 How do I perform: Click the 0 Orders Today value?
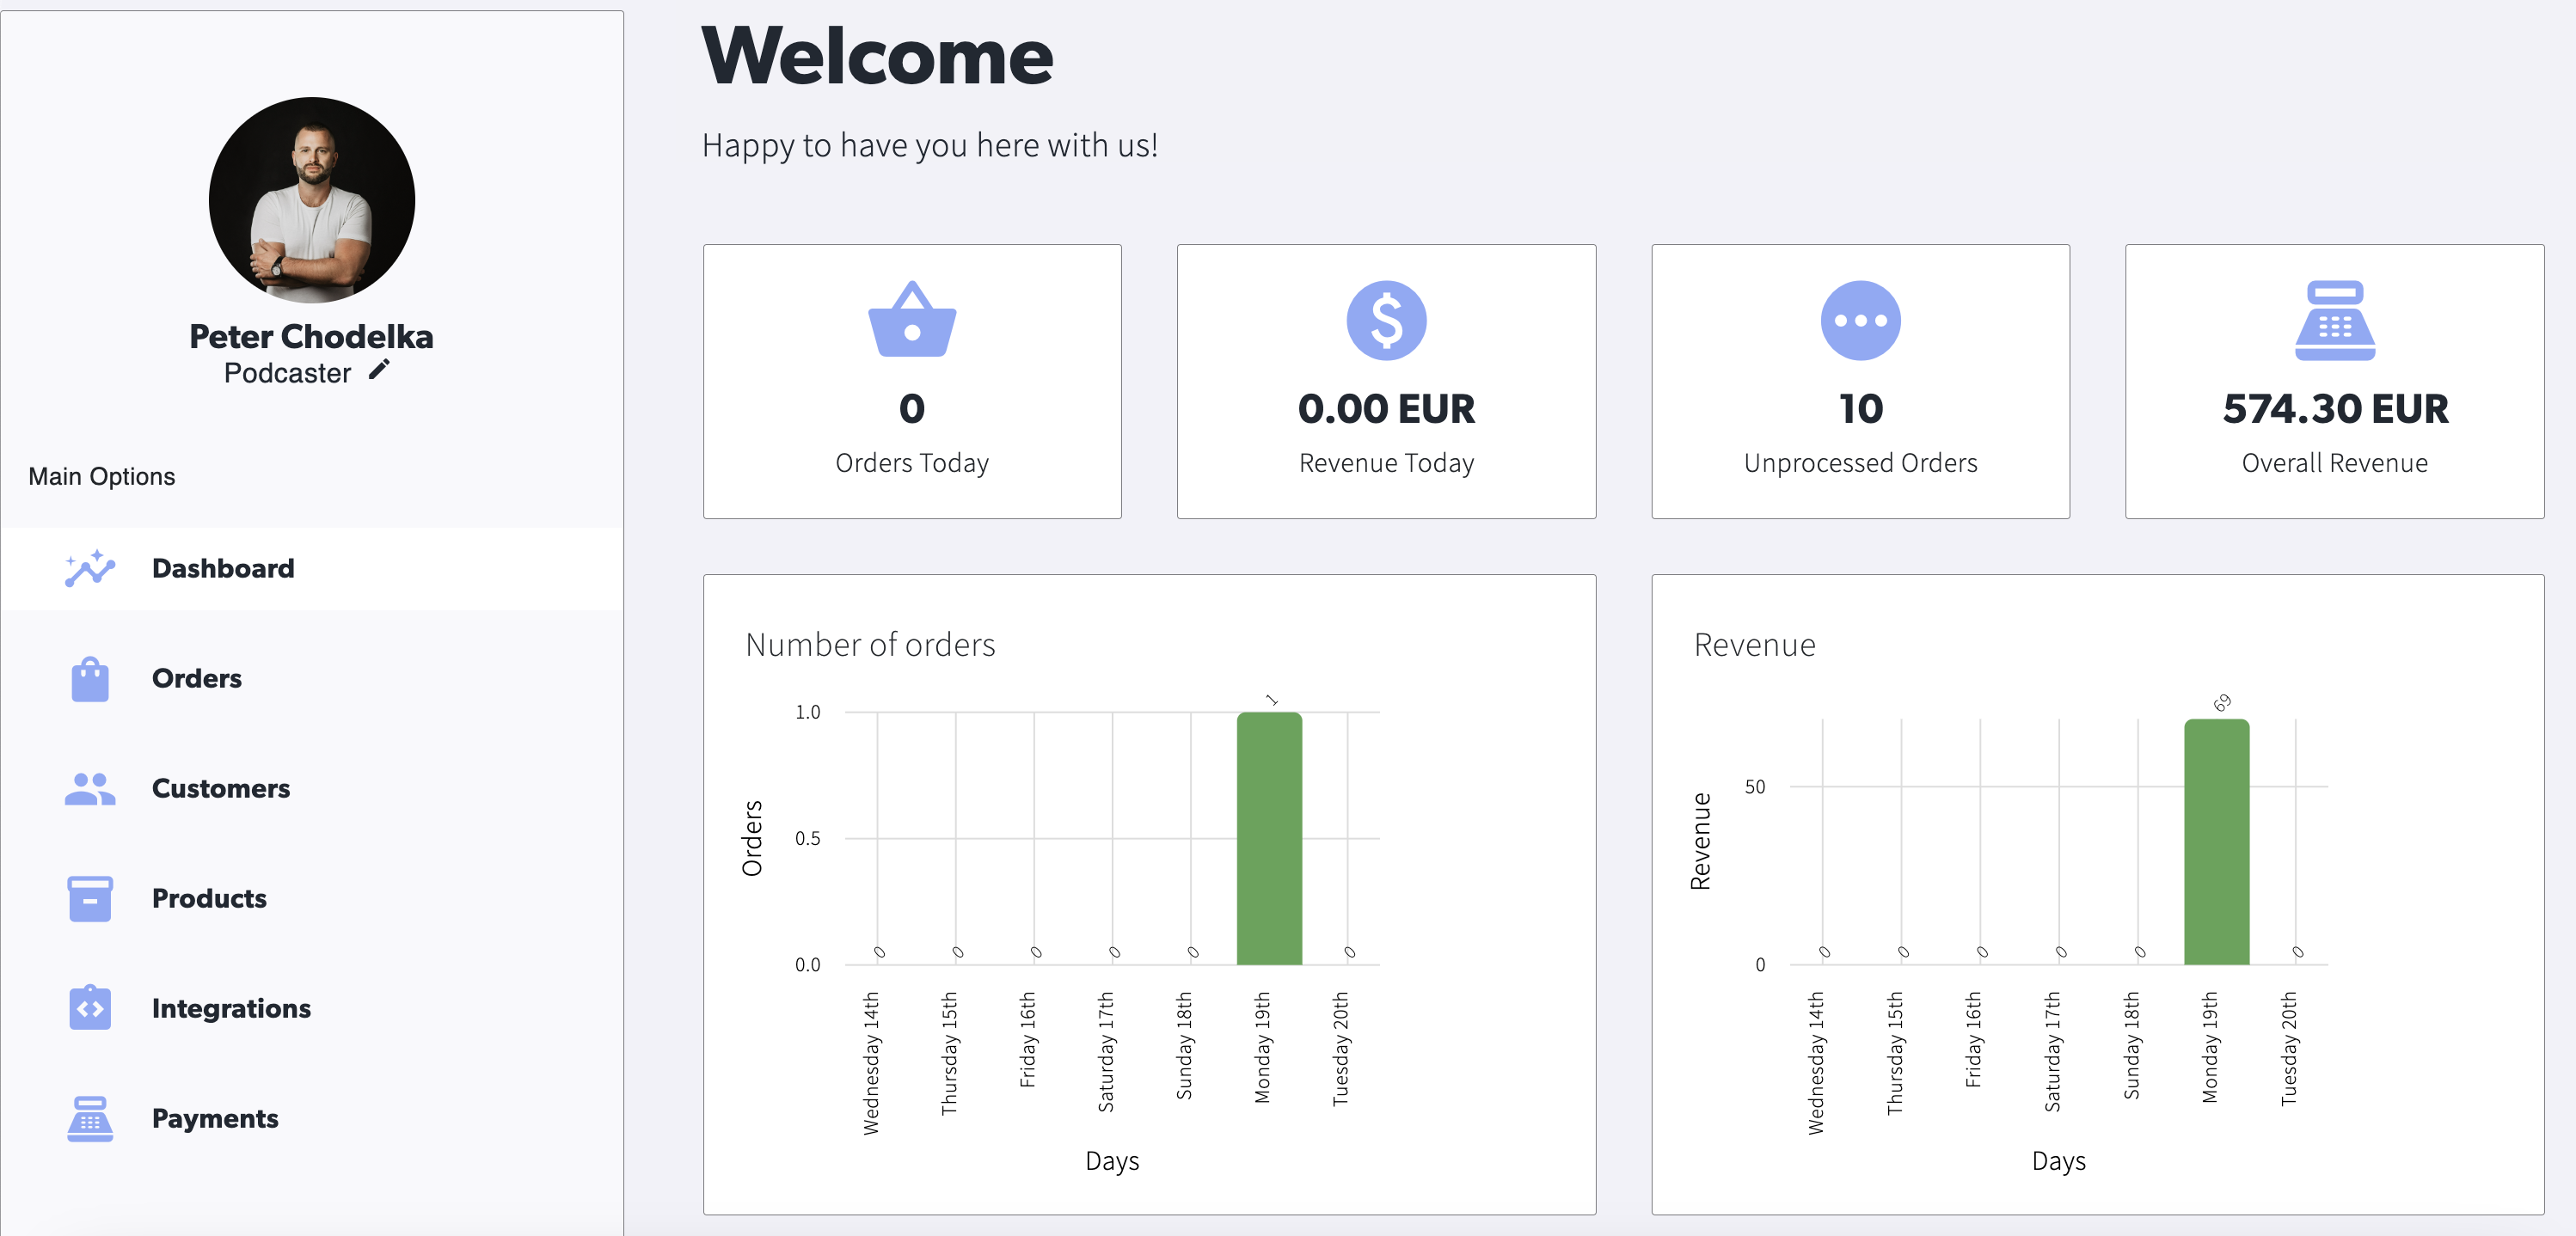tap(912, 408)
